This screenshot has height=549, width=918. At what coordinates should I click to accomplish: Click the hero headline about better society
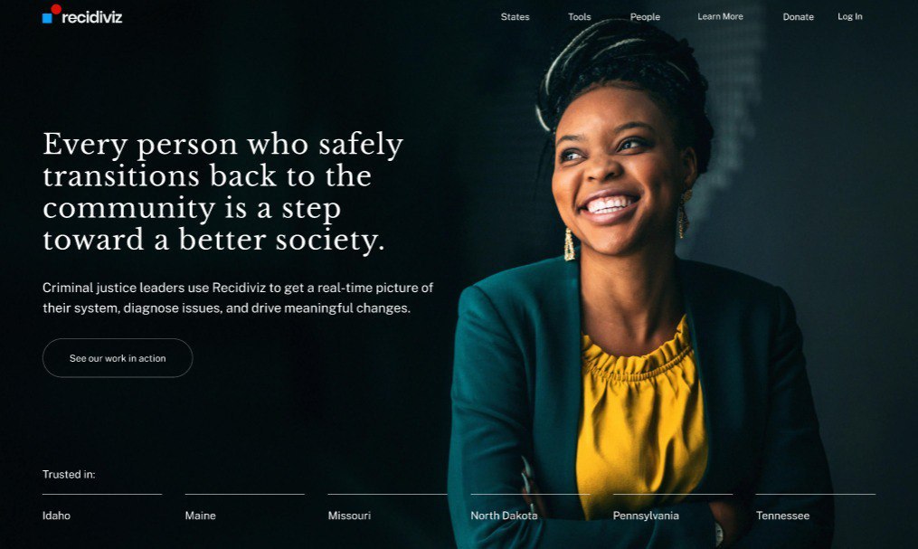(x=222, y=192)
